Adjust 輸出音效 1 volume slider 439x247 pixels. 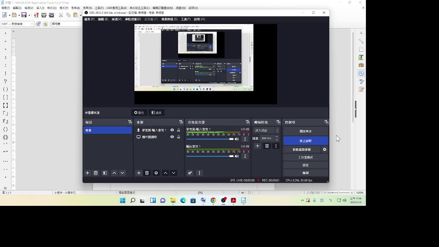[210, 156]
